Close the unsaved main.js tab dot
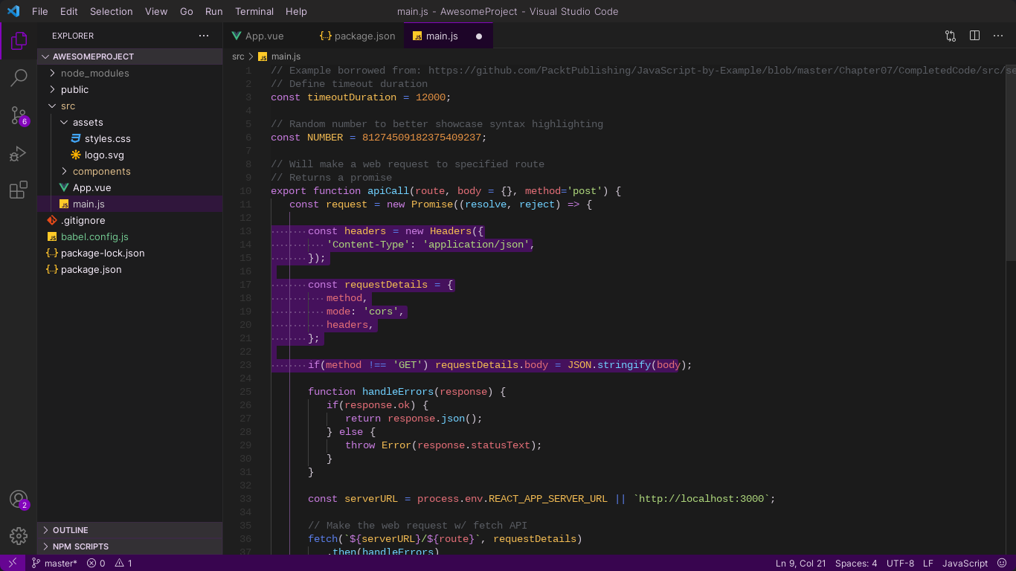This screenshot has height=571, width=1016. pyautogui.click(x=479, y=36)
